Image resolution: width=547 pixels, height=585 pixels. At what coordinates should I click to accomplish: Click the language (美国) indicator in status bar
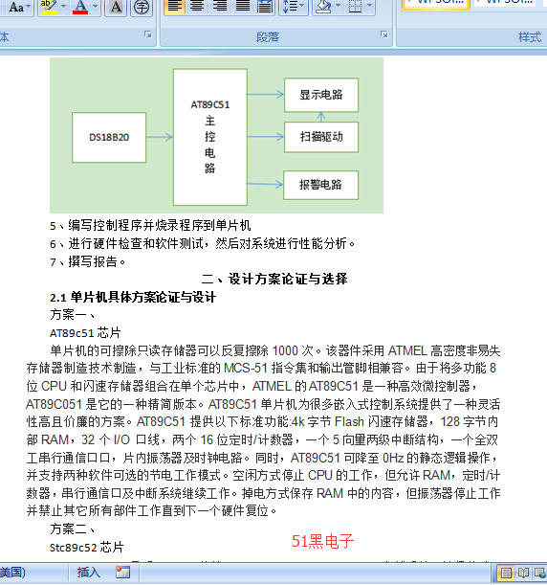tap(12, 573)
